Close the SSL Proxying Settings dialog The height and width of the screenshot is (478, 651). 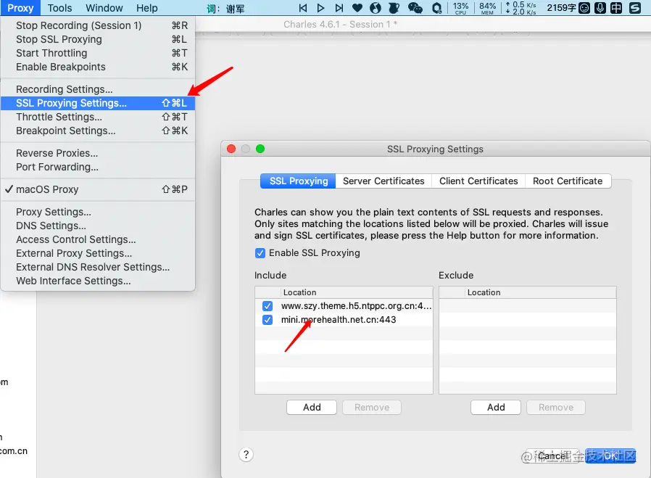[x=231, y=149]
